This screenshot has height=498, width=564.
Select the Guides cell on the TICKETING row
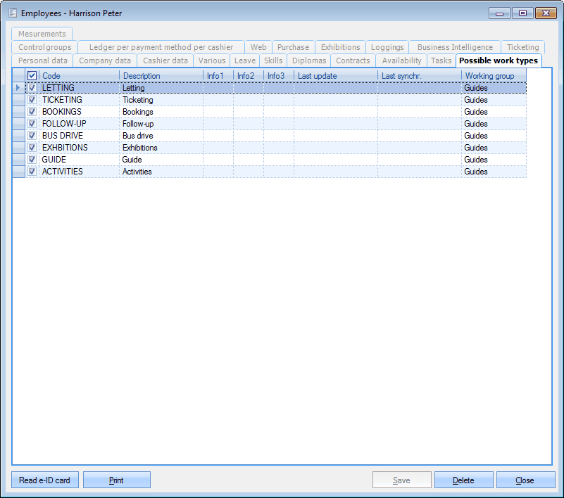pyautogui.click(x=493, y=99)
